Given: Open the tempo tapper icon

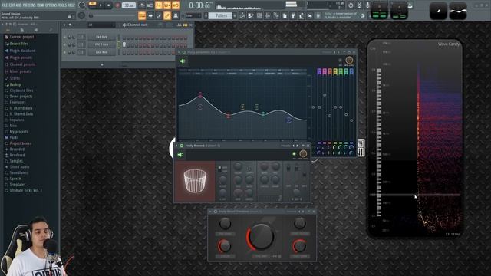Looking at the screenshot, I should coord(302,15).
